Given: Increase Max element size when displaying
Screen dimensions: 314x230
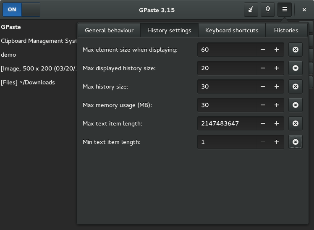Looking at the screenshot, I should pyautogui.click(x=277, y=50).
